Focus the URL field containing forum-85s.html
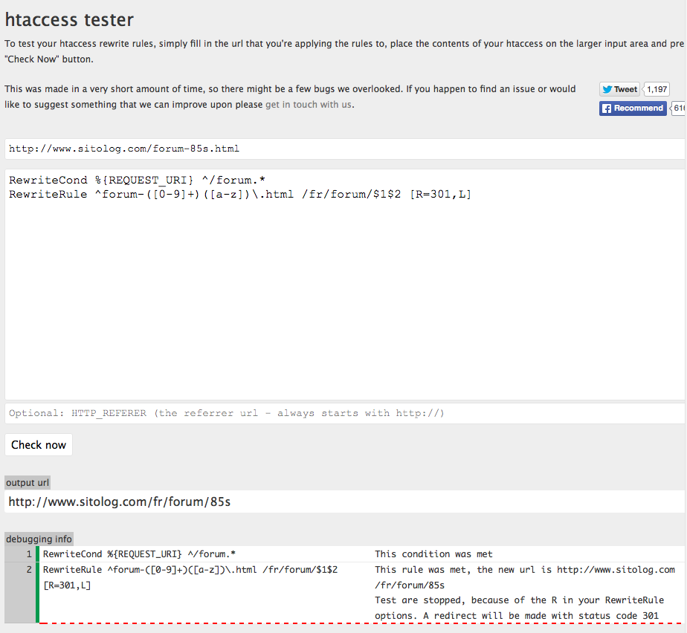The height and width of the screenshot is (633, 687). [344, 149]
